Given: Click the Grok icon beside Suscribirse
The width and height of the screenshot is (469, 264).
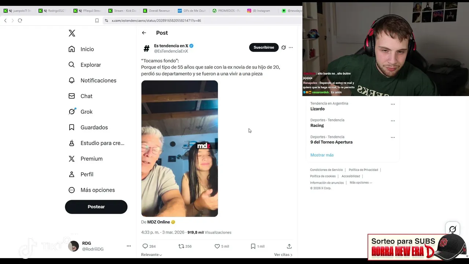Looking at the screenshot, I should (x=283, y=48).
